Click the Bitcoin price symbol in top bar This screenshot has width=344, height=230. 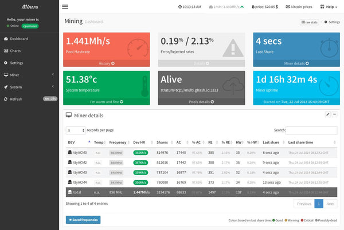(253, 7)
